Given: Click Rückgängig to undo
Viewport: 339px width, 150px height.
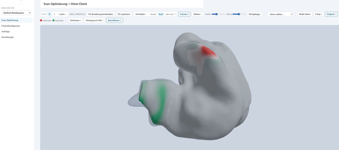Looking at the screenshot, I should 255,14.
